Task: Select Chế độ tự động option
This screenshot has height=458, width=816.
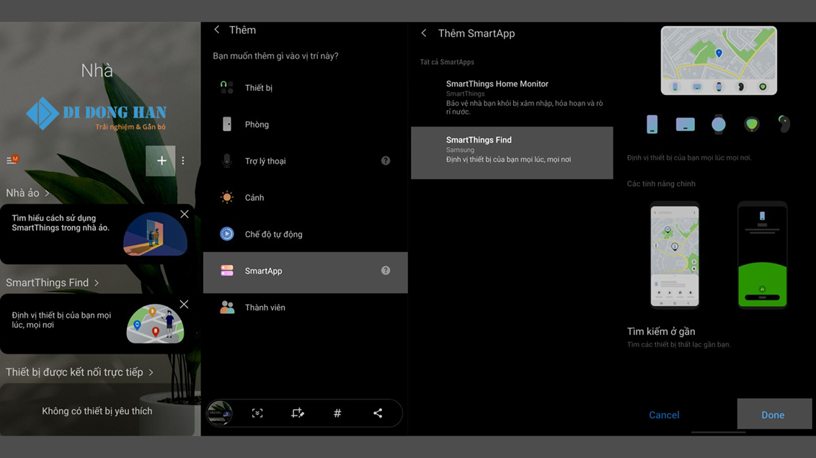Action: (305, 234)
